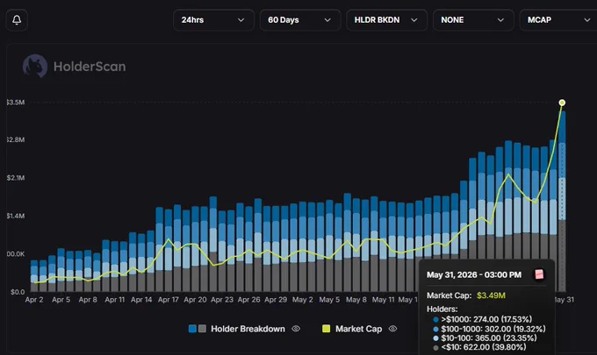This screenshot has width=597, height=355.
Task: Click the May 8 date axis label
Action: click(x=356, y=300)
